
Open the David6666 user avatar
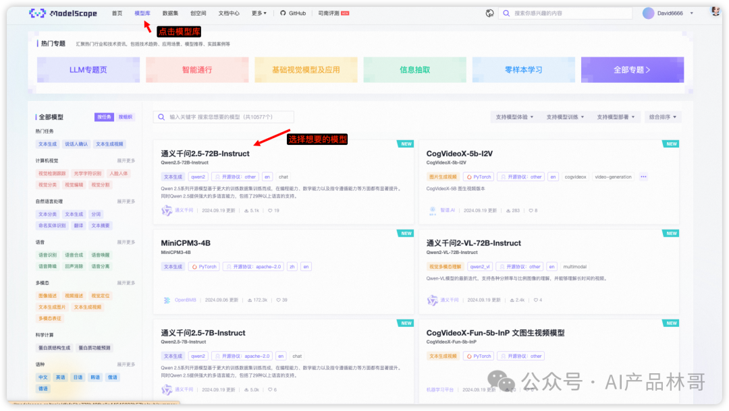[648, 13]
